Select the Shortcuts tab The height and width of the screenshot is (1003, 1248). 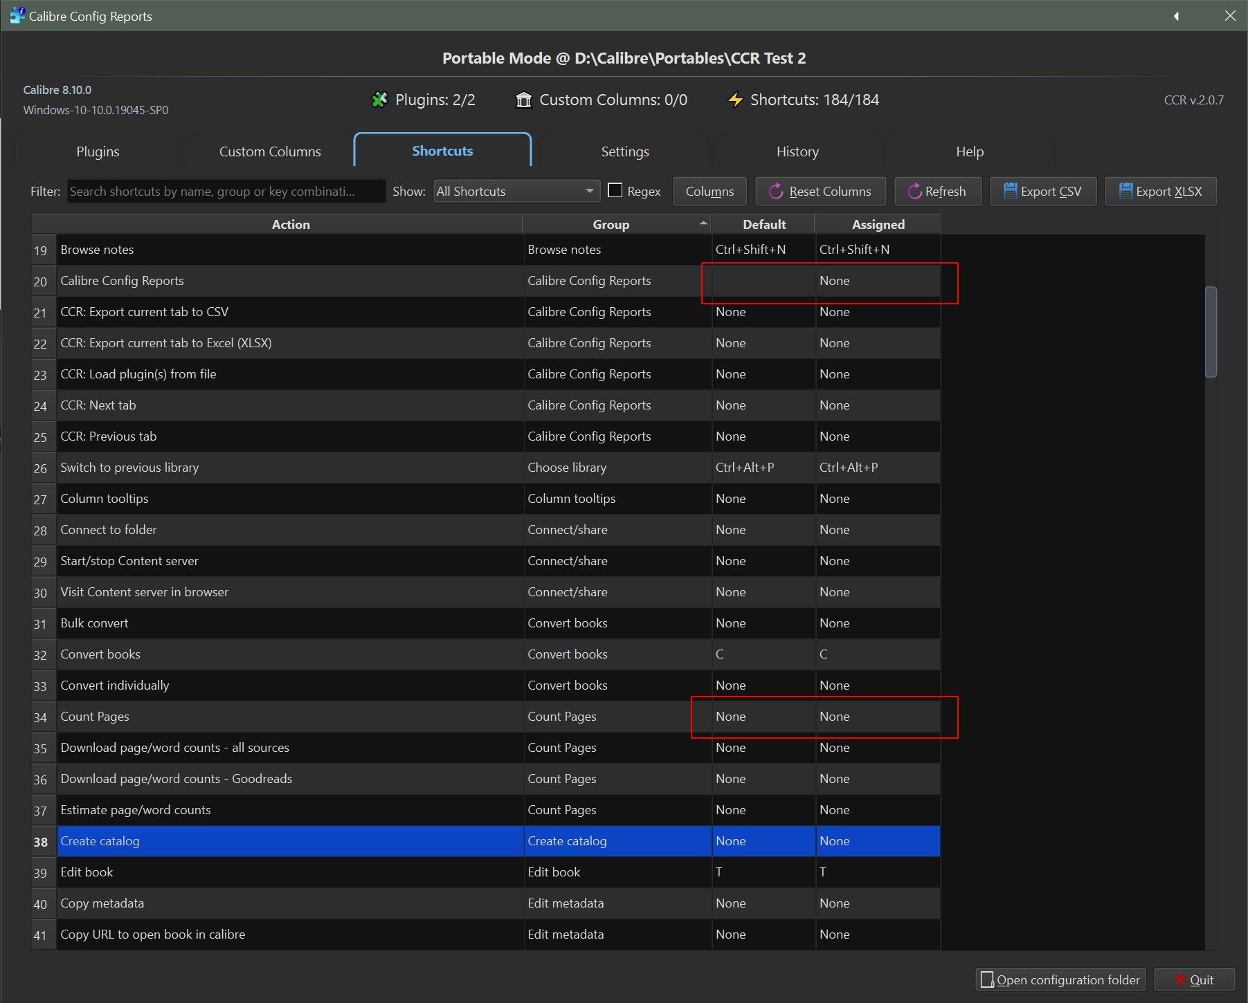(x=442, y=150)
